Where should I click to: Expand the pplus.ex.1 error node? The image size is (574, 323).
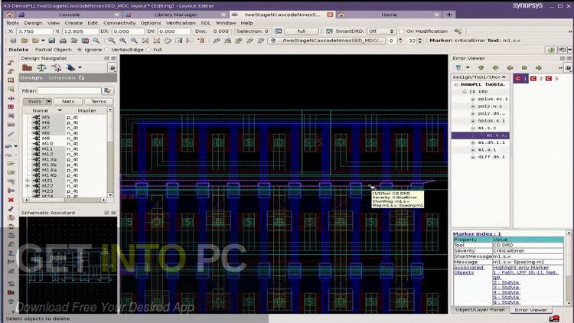pyautogui.click(x=473, y=100)
